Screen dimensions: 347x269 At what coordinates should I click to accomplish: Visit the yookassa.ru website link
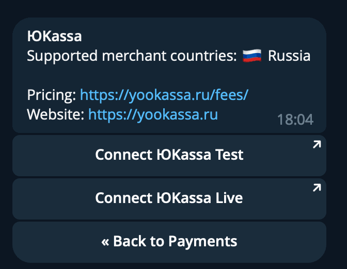[153, 114]
